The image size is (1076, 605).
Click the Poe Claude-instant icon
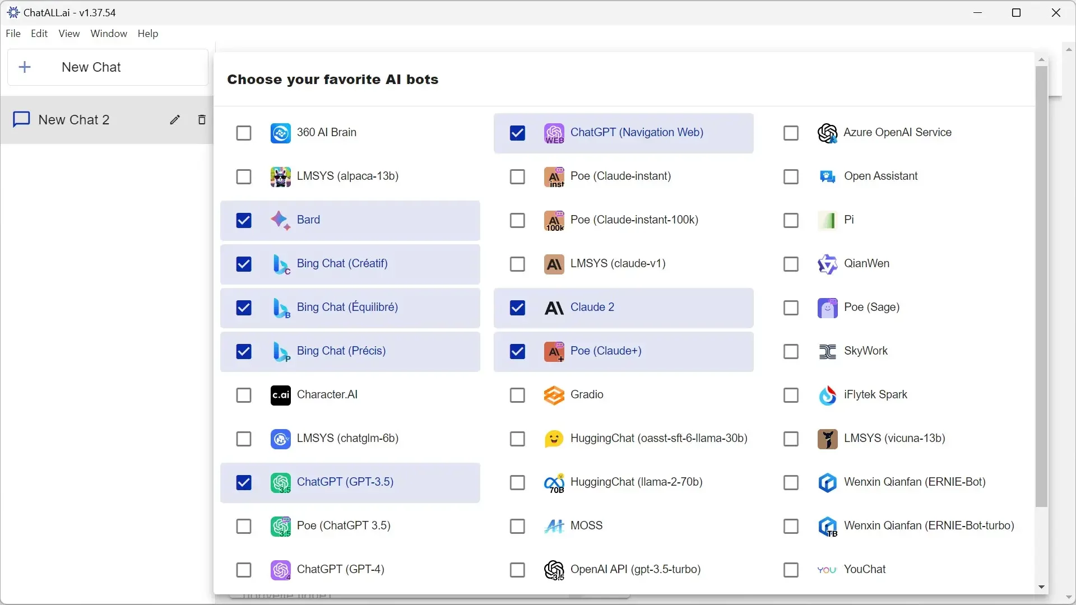(554, 177)
